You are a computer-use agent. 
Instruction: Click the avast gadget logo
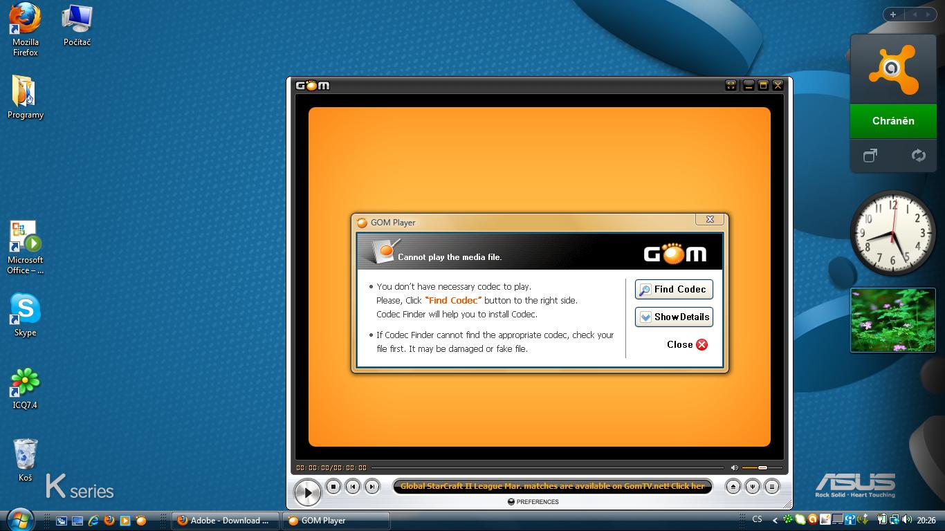(x=893, y=69)
